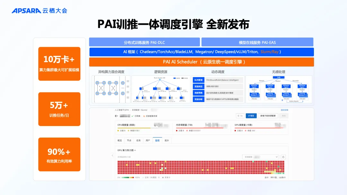
Task: Click the 异构算力混合调度 heading
Action: click(x=111, y=72)
